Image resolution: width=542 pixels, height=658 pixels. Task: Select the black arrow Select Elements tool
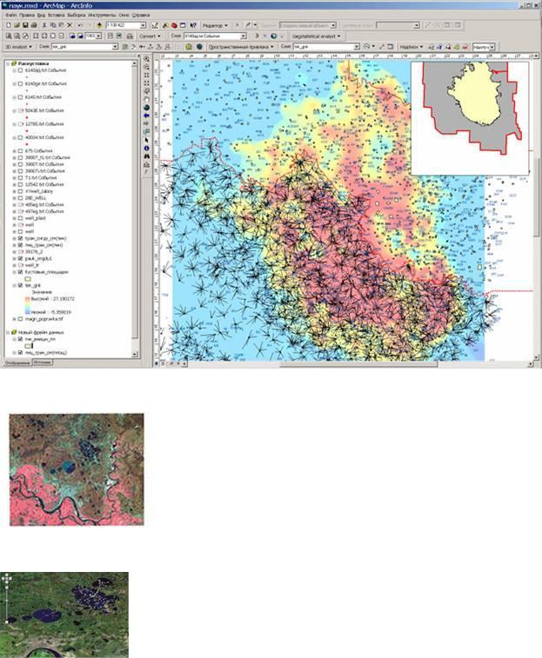click(147, 140)
